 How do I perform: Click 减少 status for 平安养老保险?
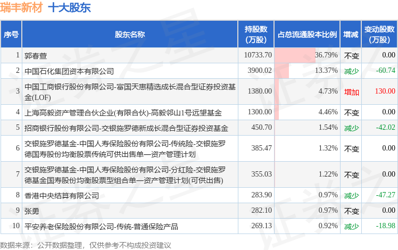point(352,227)
